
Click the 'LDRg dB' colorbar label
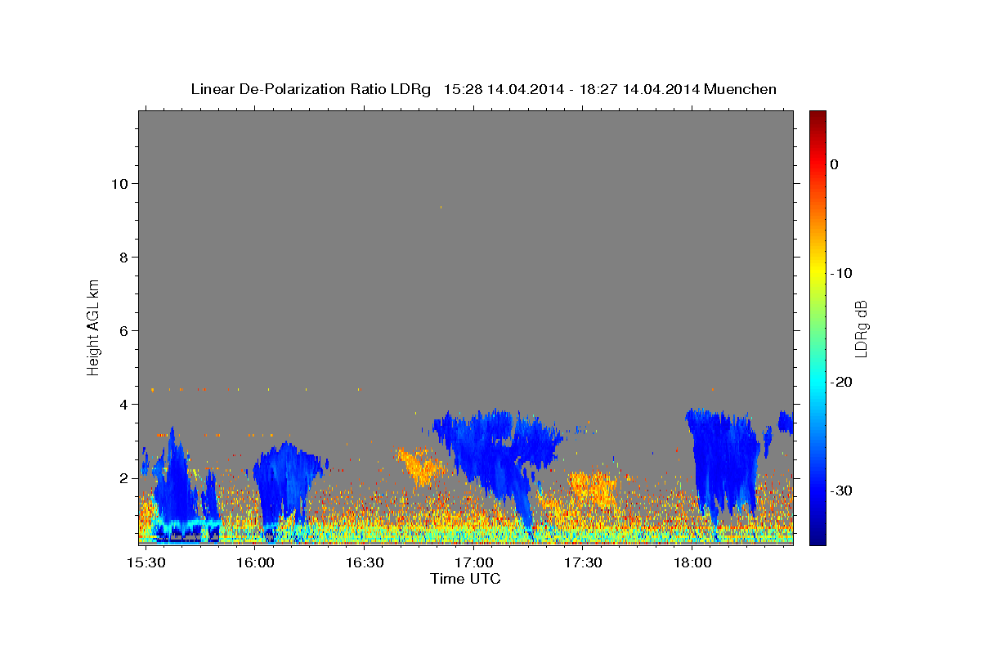860,329
